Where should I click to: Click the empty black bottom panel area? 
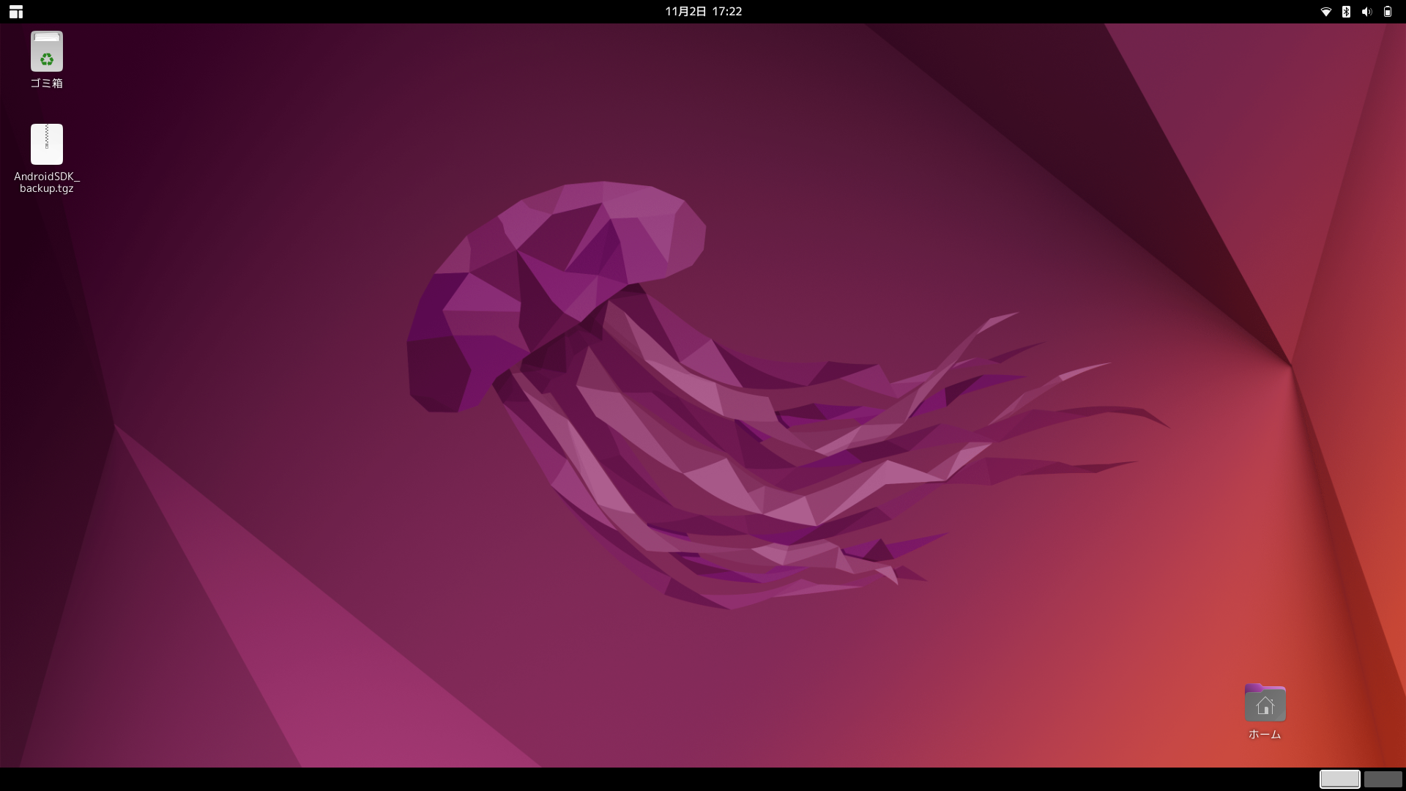pyautogui.click(x=659, y=779)
